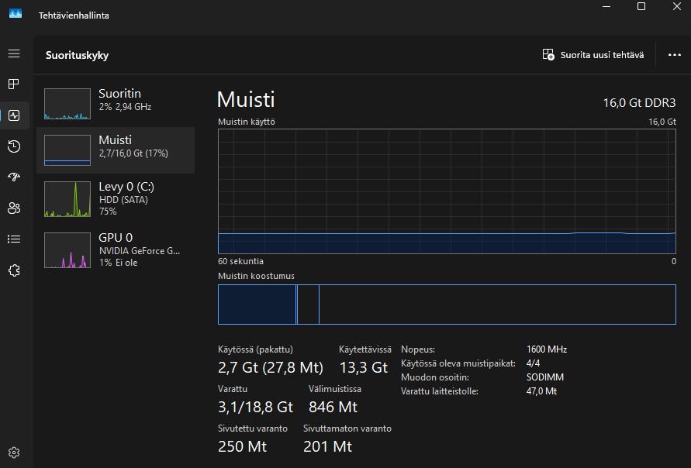This screenshot has height=468, width=691.
Task: Click the Käytettävissä value 13,3 Gt
Action: pos(364,367)
